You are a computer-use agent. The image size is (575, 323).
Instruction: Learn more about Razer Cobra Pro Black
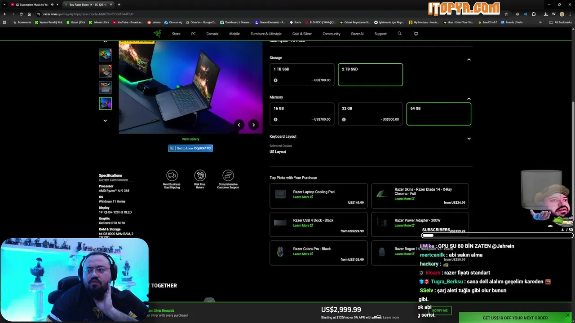pos(303,254)
